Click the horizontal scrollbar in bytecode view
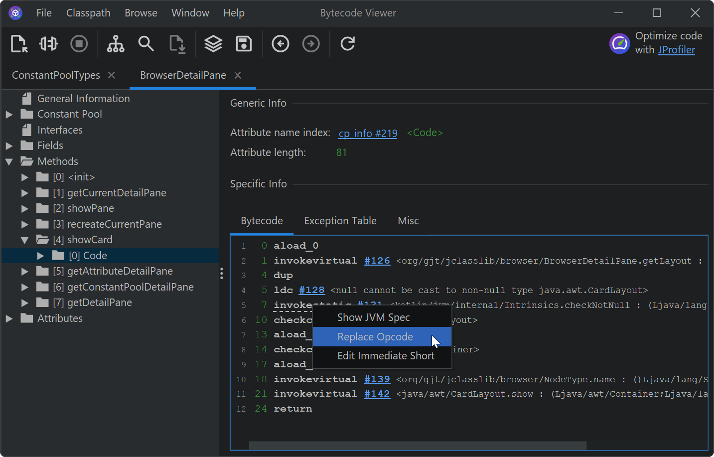 click(418, 445)
